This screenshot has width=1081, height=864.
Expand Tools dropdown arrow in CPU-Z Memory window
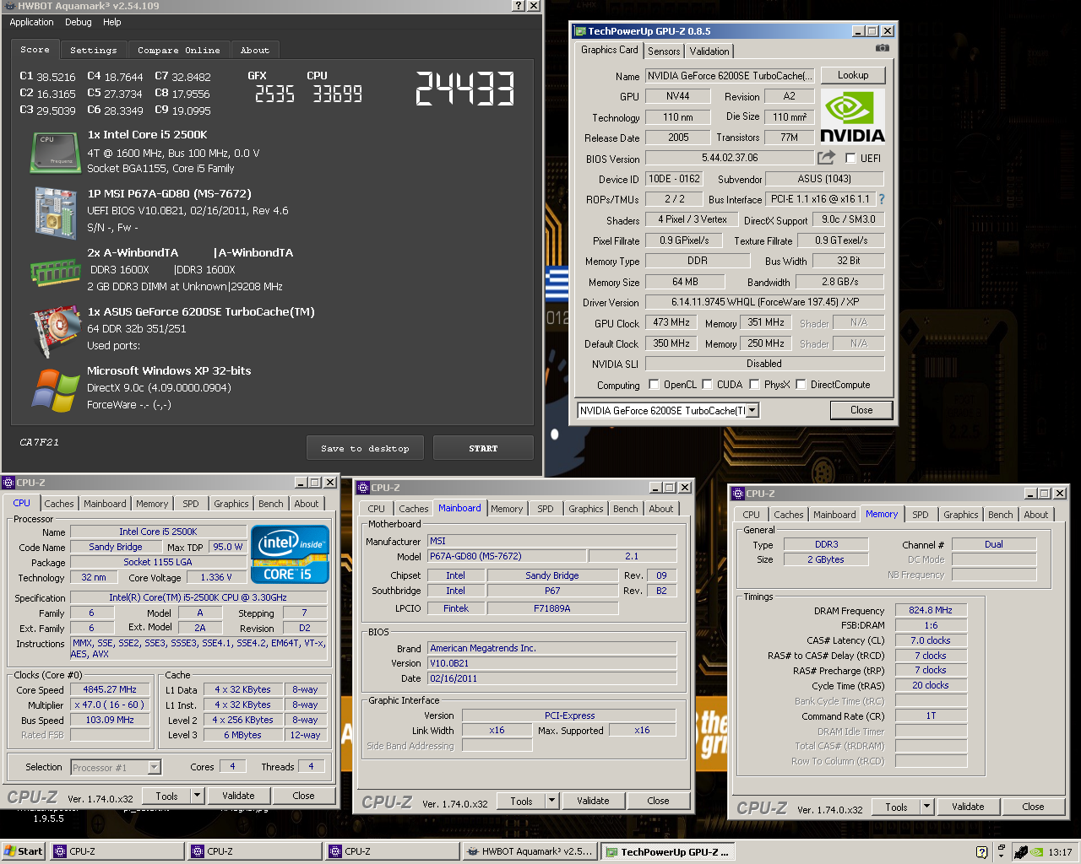point(926,807)
